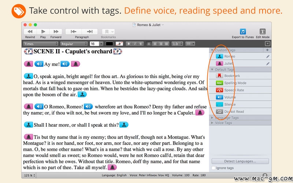Screen dimensions: 293x183
Task: Insert a Speech Rate tag
Action: pos(240,90)
